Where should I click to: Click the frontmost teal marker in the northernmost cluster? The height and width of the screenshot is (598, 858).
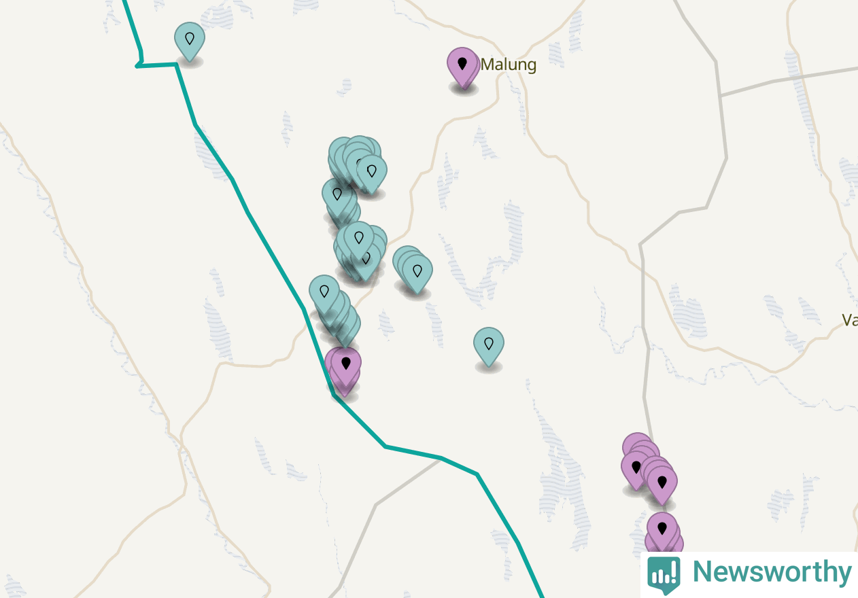(371, 174)
